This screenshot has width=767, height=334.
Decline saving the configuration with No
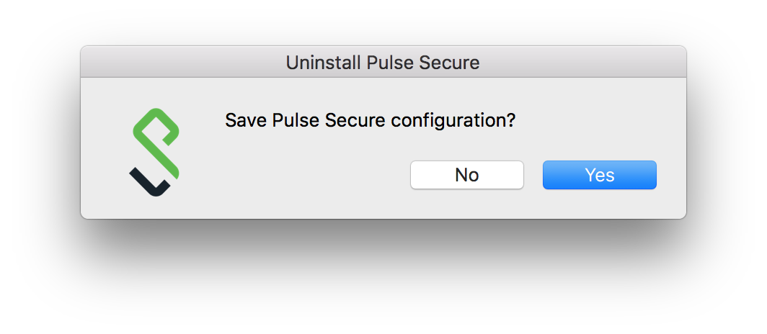point(466,175)
